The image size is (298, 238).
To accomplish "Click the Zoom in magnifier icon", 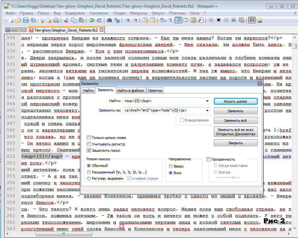I will click(127, 20).
